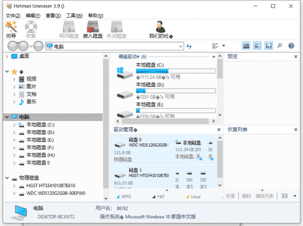Open the 图片 pictures folder
This screenshot has width=303, height=226.
tap(27, 86)
